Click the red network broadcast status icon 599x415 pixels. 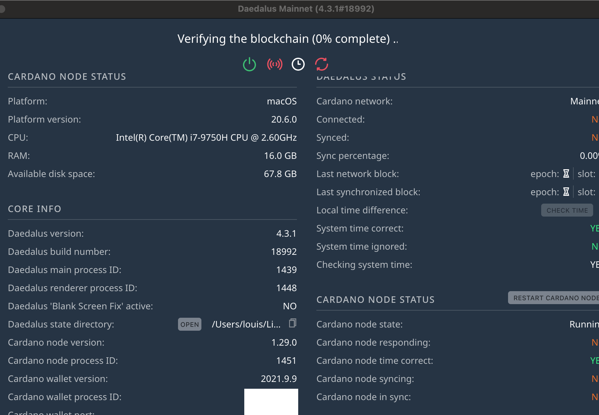coord(274,64)
